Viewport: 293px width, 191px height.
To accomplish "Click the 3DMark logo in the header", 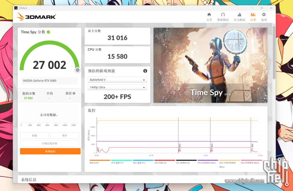I will pyautogui.click(x=36, y=17).
